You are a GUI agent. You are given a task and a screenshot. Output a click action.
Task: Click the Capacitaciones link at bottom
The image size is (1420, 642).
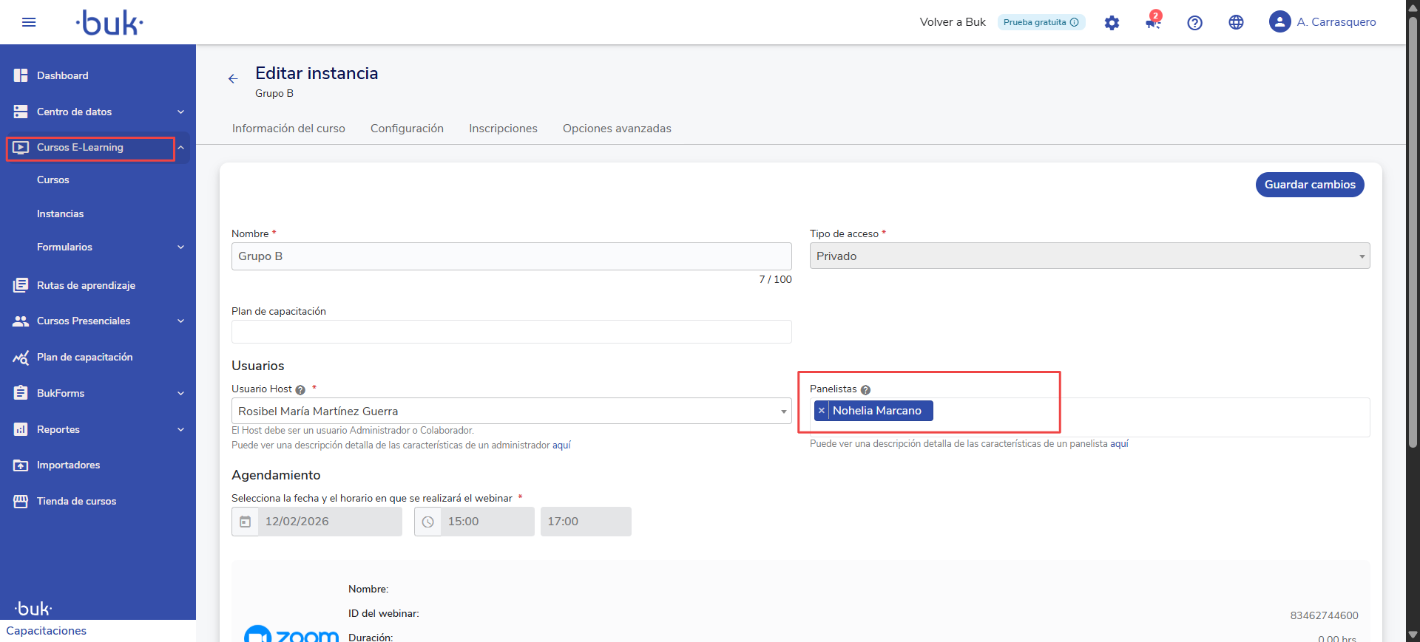(46, 631)
